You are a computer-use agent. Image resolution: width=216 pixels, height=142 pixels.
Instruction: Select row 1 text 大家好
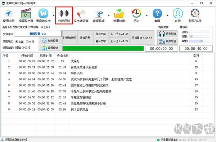click(x=75, y=61)
